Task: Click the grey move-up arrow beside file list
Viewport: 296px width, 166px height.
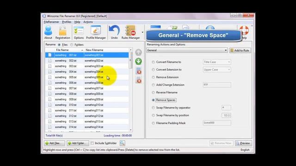Action: tap(138, 52)
